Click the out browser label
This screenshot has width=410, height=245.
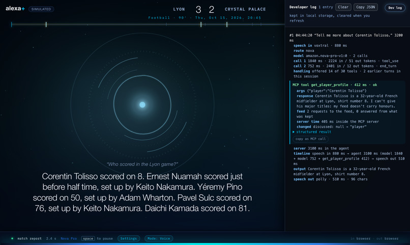click(x=388, y=238)
